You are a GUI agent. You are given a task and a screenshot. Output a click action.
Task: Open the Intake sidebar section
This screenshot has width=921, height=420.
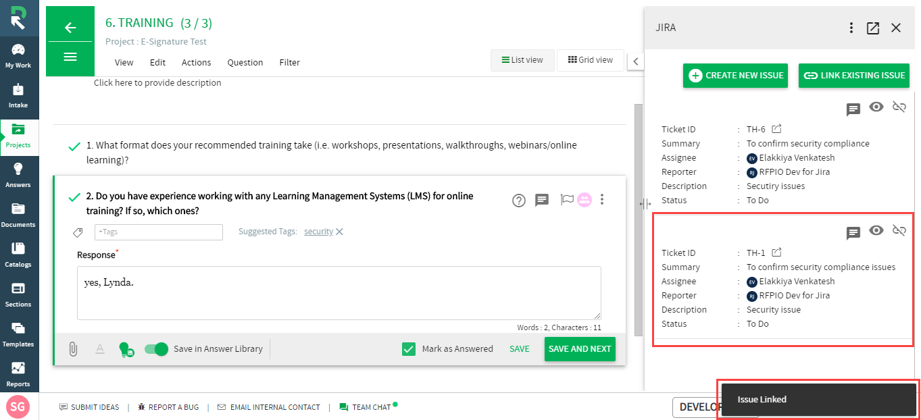click(18, 96)
